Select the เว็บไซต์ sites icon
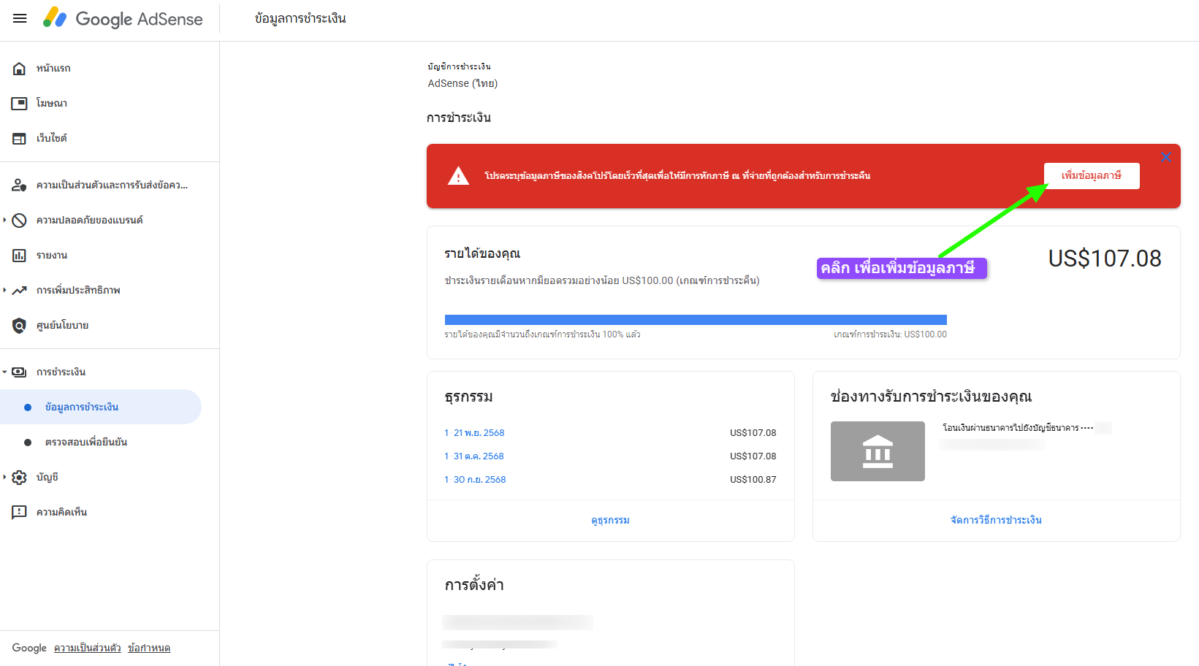 (x=20, y=137)
